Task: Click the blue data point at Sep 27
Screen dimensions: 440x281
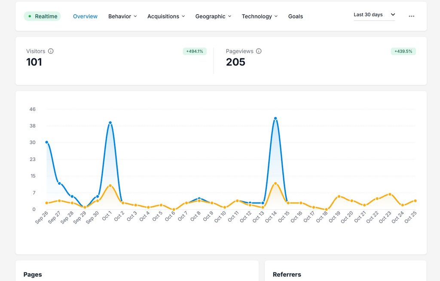Action: (59, 183)
